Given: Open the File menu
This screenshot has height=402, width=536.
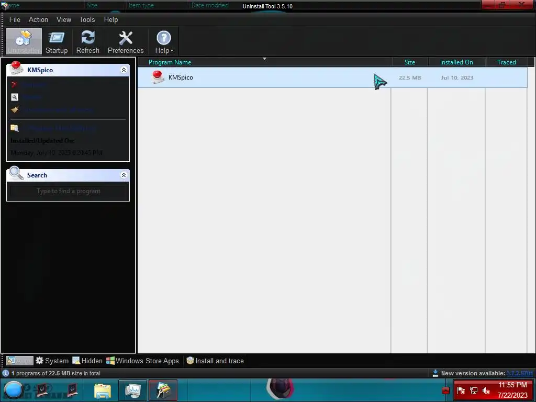Looking at the screenshot, I should pyautogui.click(x=15, y=19).
